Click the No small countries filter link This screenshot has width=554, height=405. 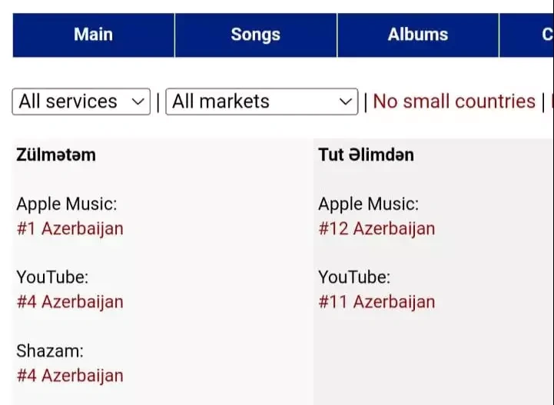[453, 101]
